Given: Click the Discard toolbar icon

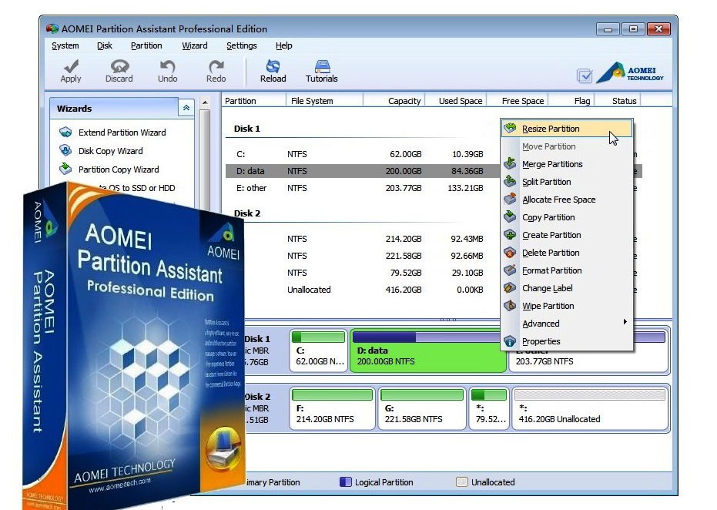Looking at the screenshot, I should pos(119,67).
